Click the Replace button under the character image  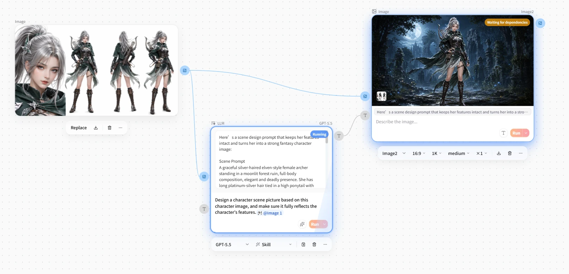tap(79, 128)
